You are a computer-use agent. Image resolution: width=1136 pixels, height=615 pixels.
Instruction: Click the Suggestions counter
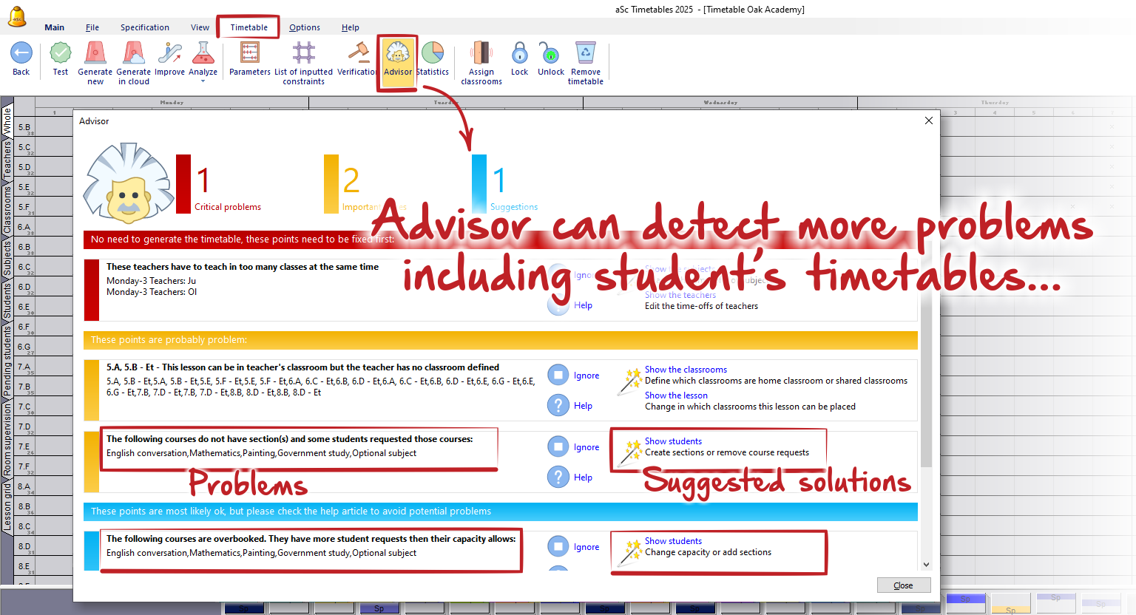tap(505, 184)
